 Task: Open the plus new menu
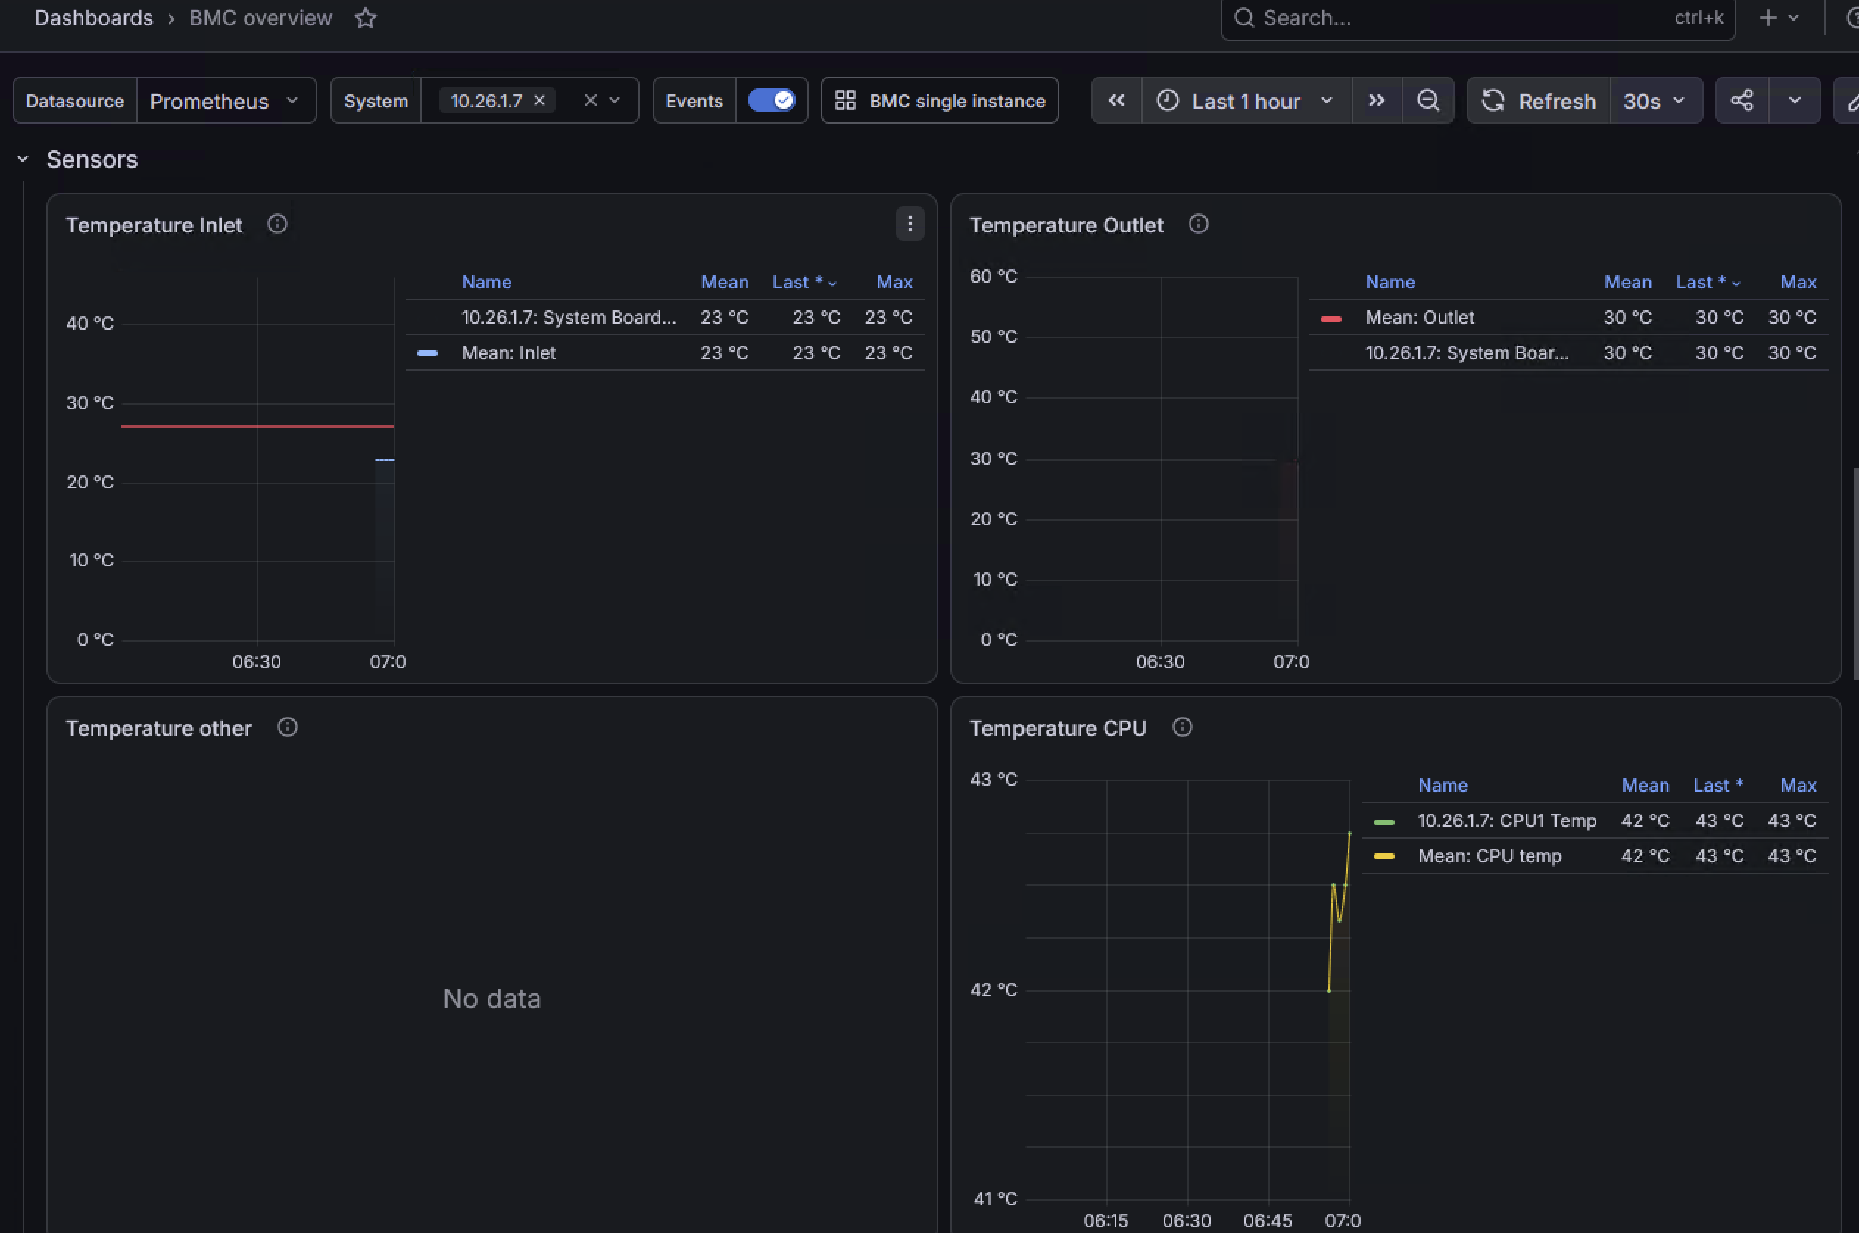click(x=1779, y=18)
